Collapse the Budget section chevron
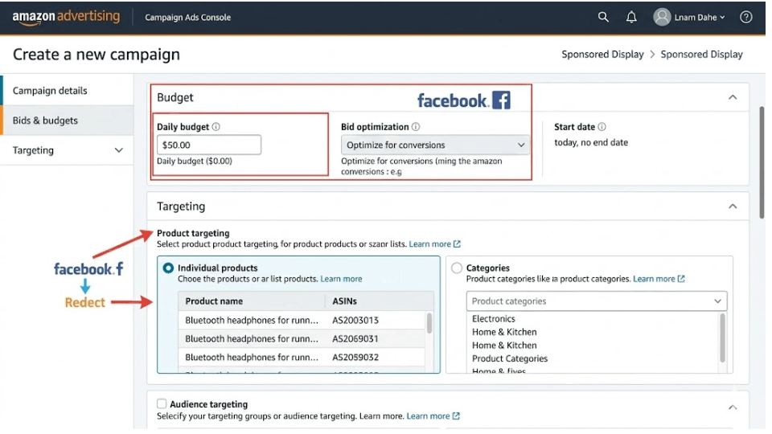Image resolution: width=772 pixels, height=434 pixels. pos(733,97)
